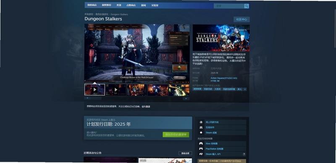Expand tags with the plus button
Image resolution: width=336 pixels, height=163 pixels.
(x=245, y=89)
